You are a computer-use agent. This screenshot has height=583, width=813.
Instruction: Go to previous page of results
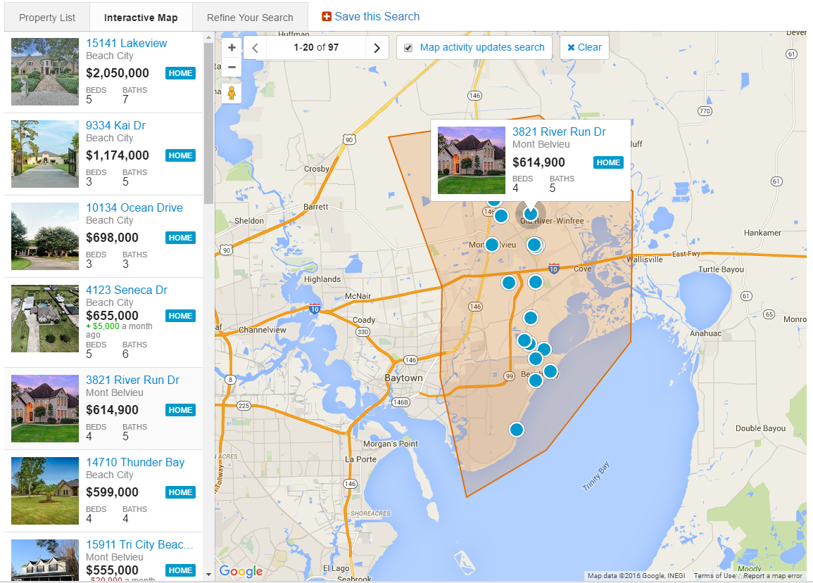point(255,48)
